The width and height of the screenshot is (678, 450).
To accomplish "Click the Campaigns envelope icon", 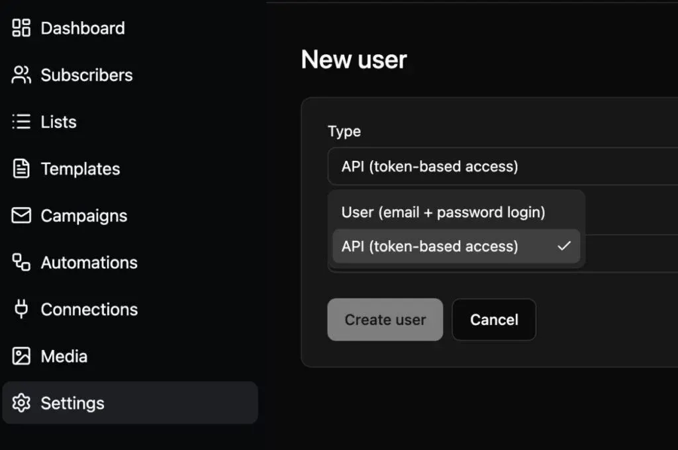I will coord(21,215).
